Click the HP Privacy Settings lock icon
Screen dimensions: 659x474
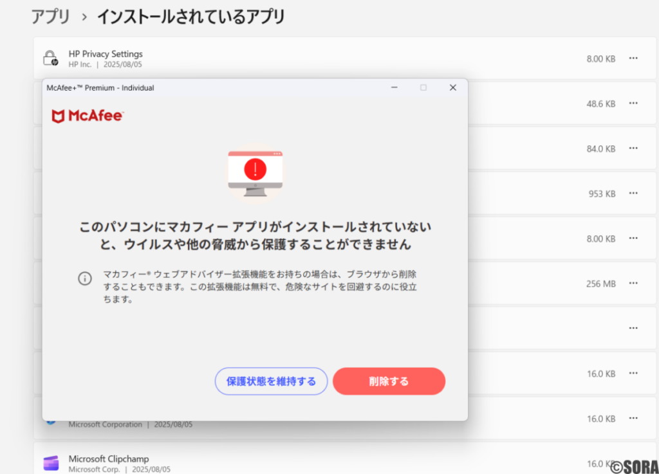pos(51,59)
